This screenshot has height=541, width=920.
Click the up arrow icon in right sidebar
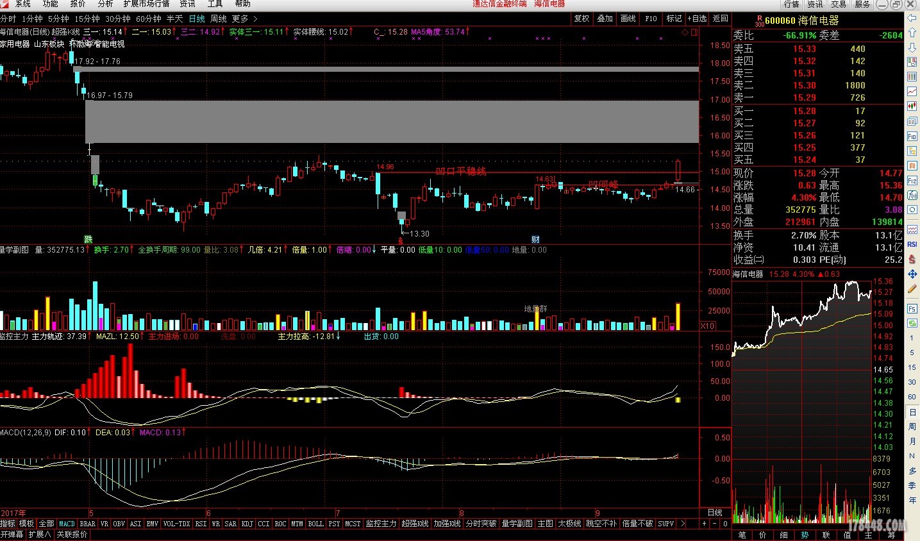point(912,33)
